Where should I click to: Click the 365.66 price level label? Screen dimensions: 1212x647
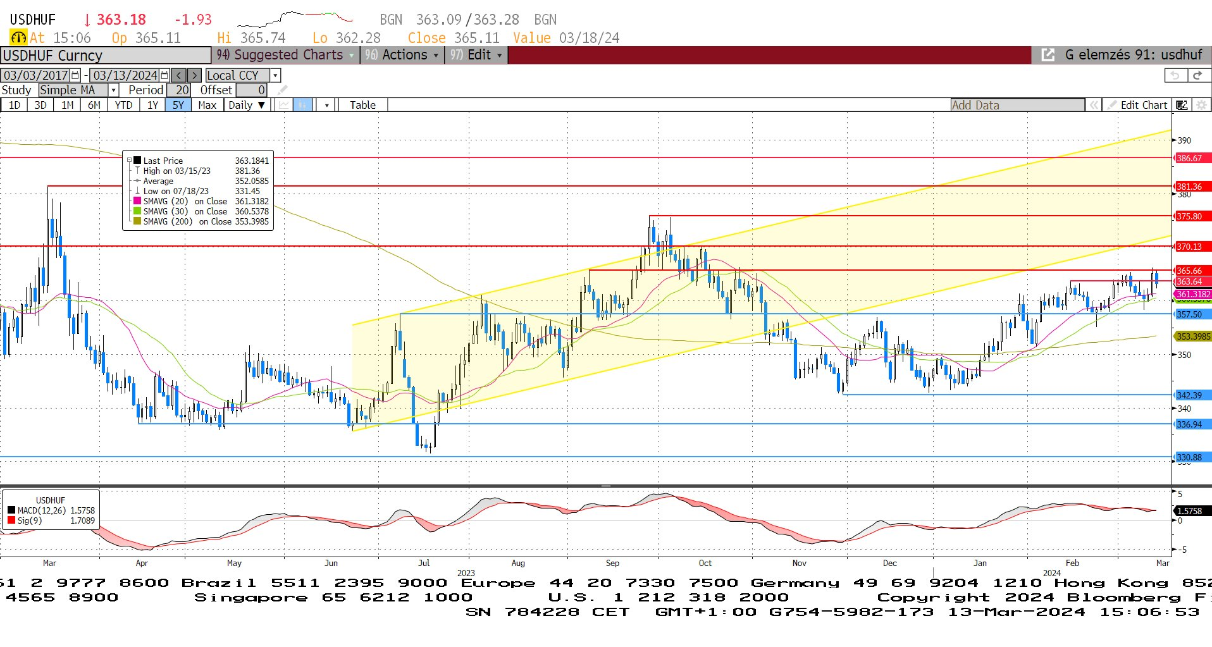coord(1192,271)
